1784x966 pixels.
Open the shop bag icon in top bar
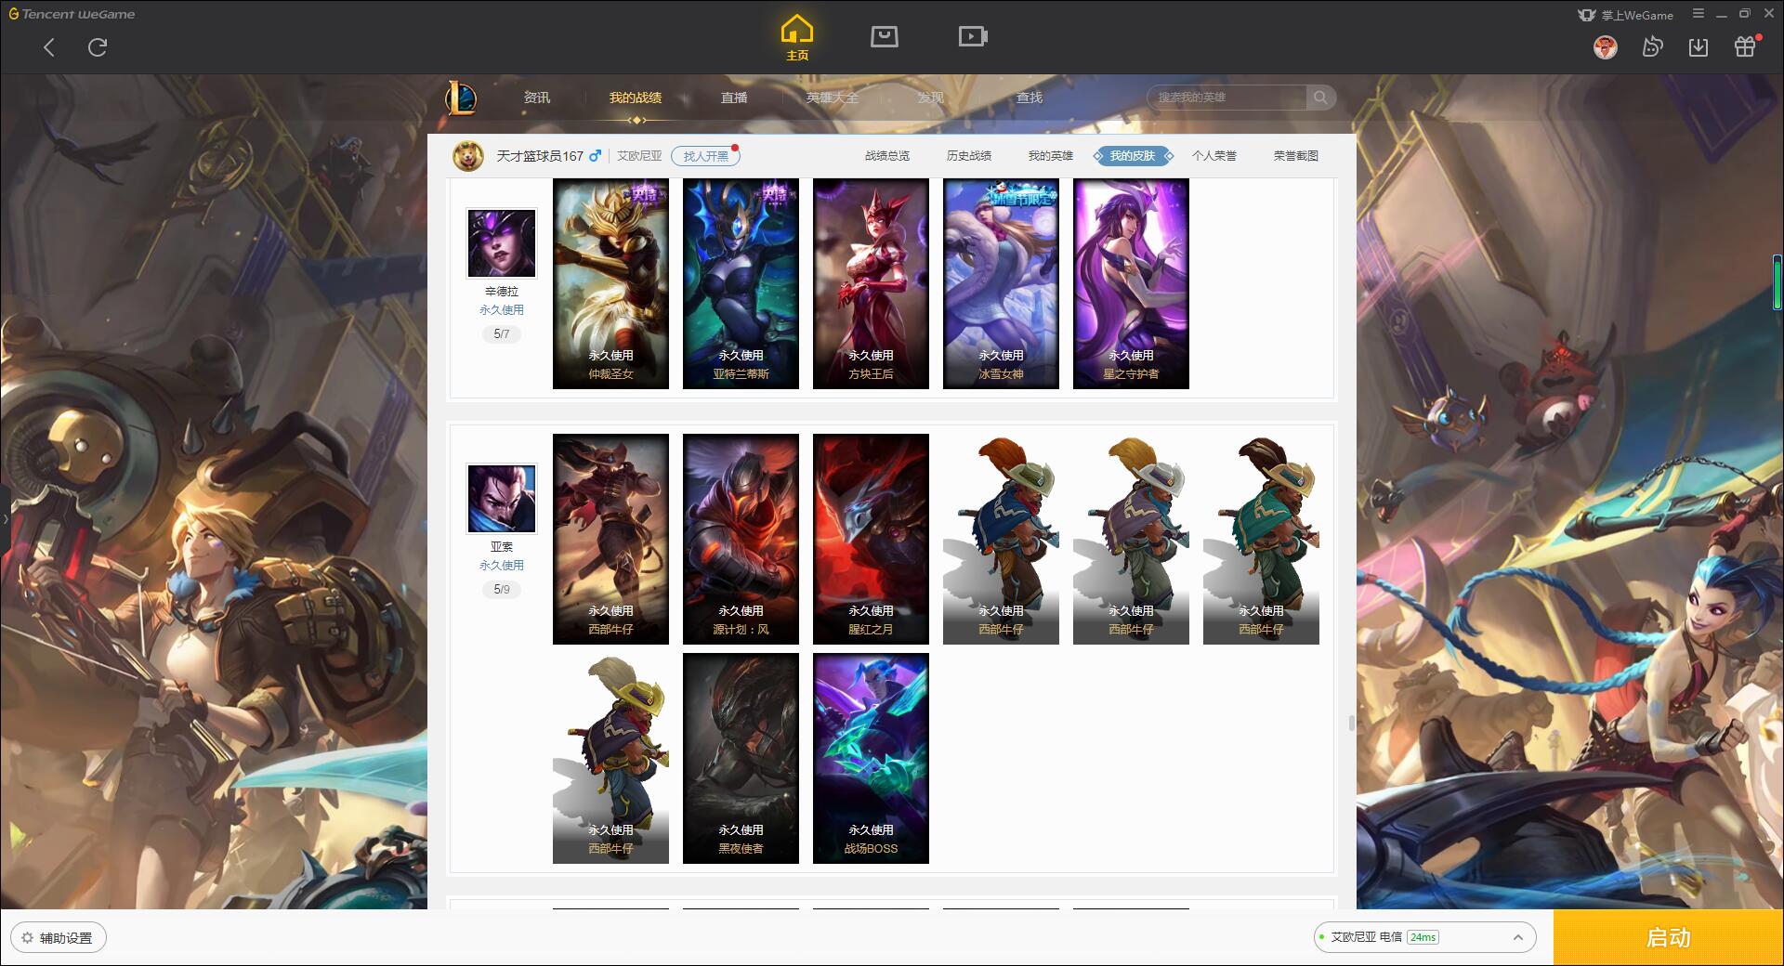click(x=884, y=37)
